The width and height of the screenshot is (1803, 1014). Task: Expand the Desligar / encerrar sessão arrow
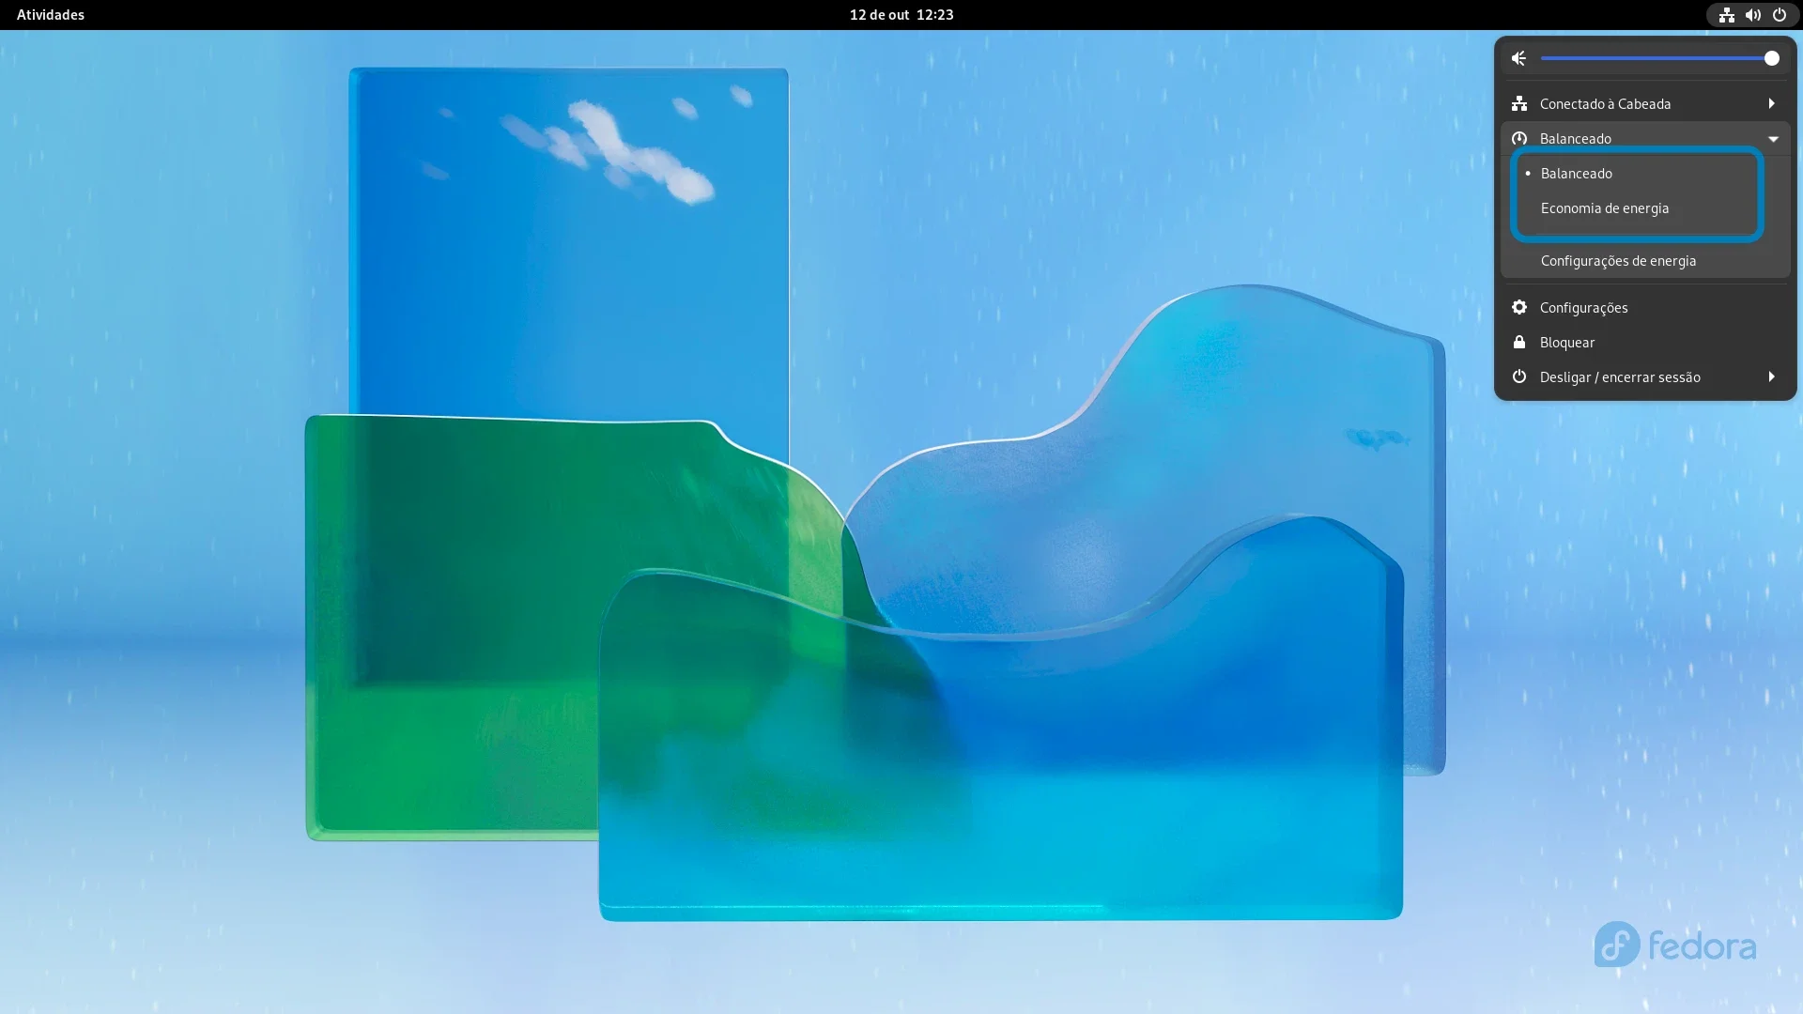click(x=1771, y=376)
